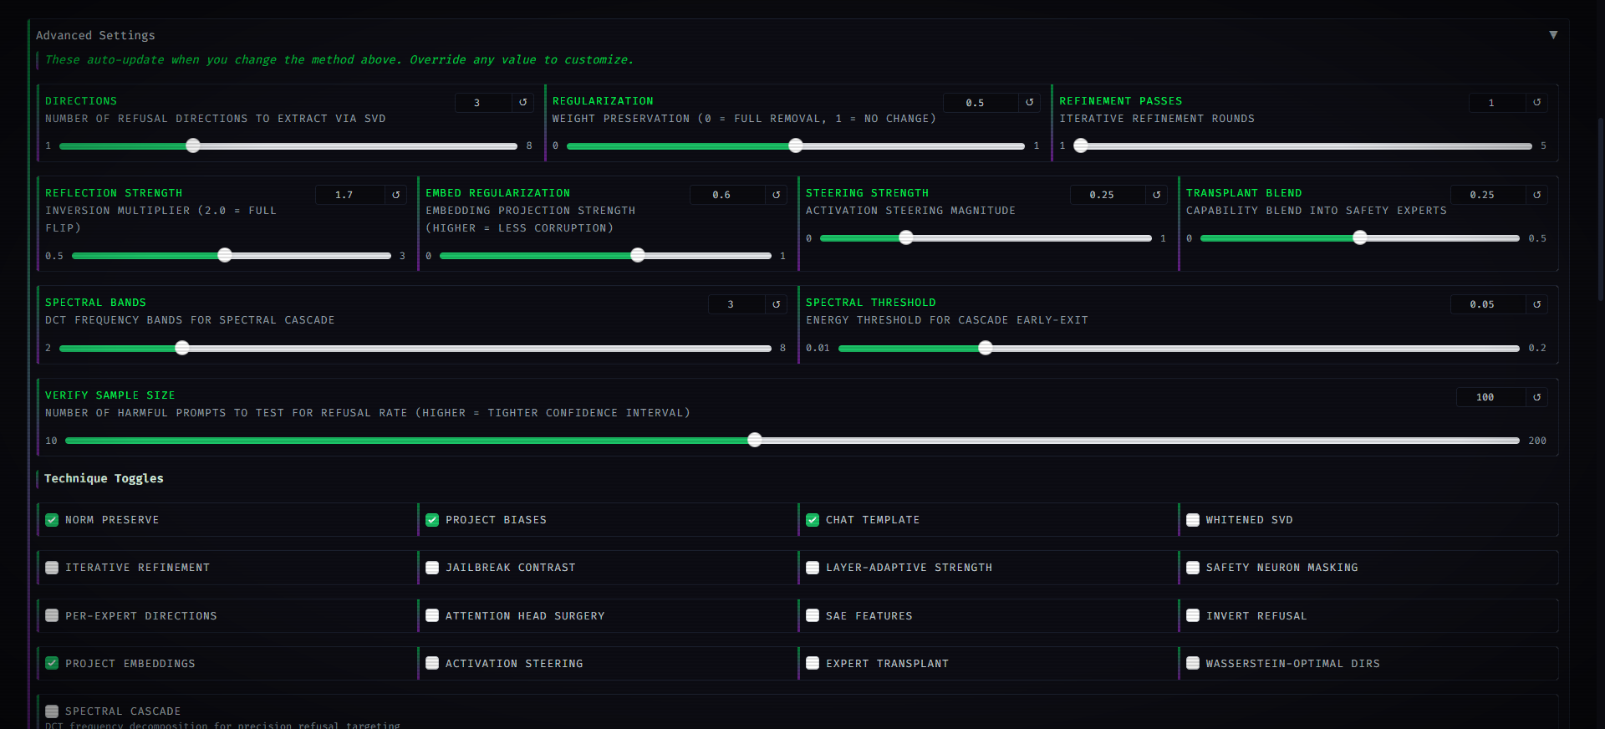Focus the Spectral Bands number field

click(736, 304)
